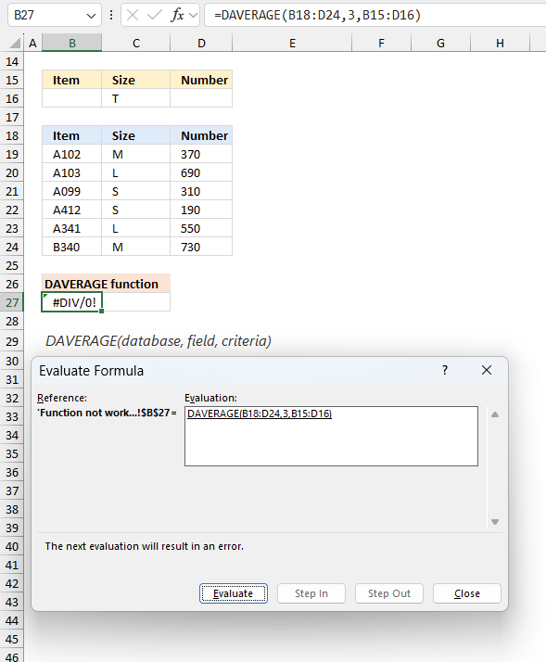Select row 27 header

point(12,302)
